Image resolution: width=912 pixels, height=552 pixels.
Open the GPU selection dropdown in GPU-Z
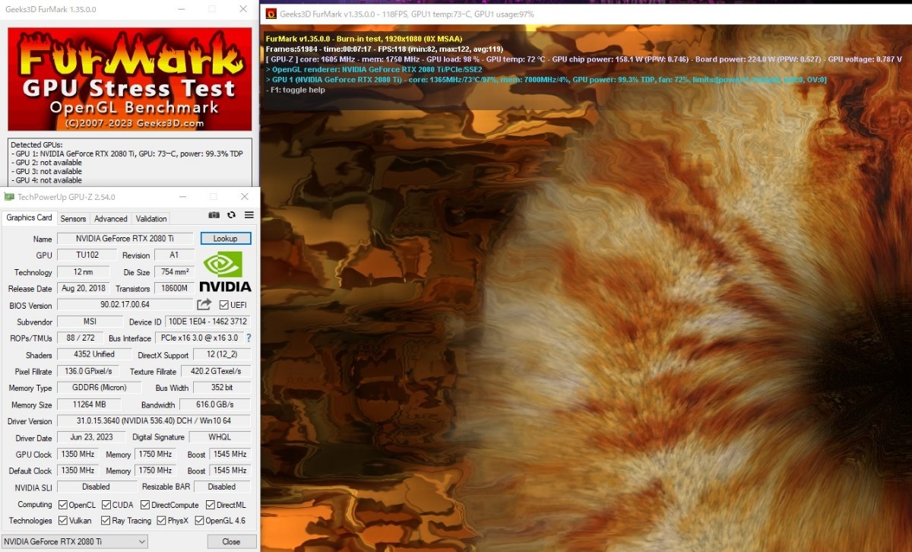coord(75,541)
